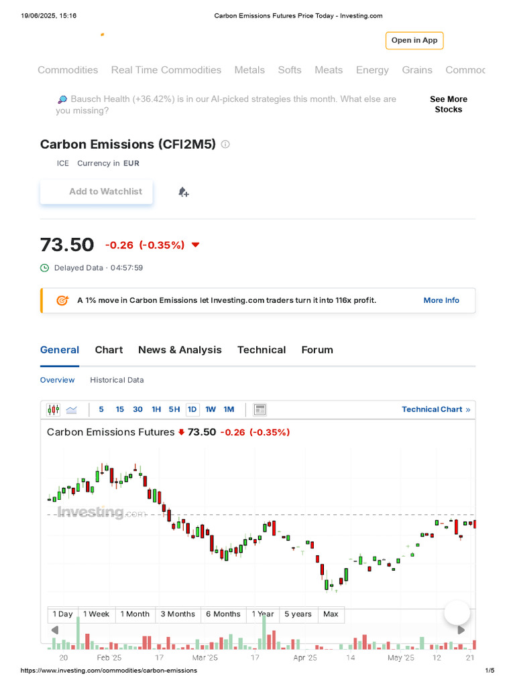
Task: Show the 1 Month chart range
Action: [x=135, y=614]
